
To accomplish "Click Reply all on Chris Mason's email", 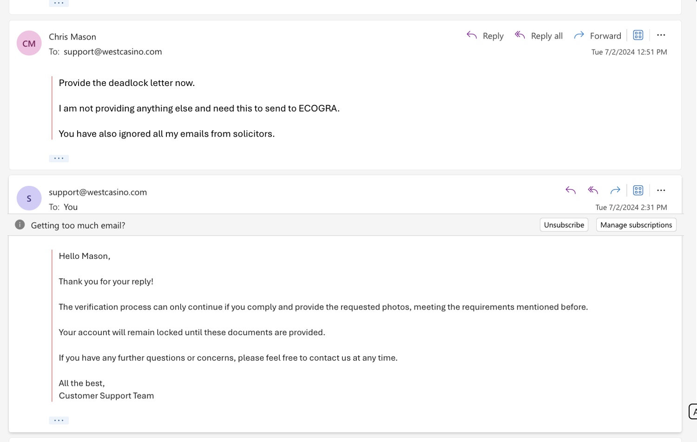I will pyautogui.click(x=539, y=36).
